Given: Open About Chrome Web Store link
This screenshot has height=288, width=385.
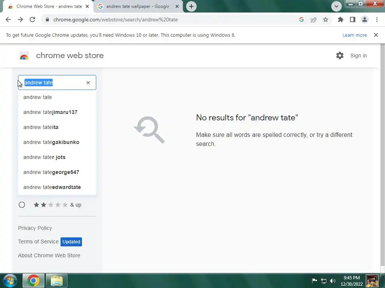Looking at the screenshot, I should tap(49, 255).
